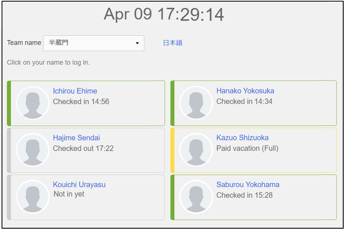Click the green status bar on Ichirou's card
Screen dimensions: 344x229
point(9,103)
